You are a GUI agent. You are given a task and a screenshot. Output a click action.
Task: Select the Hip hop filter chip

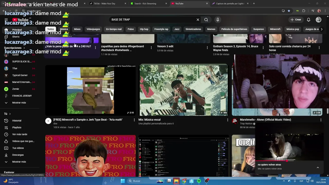click(144, 29)
